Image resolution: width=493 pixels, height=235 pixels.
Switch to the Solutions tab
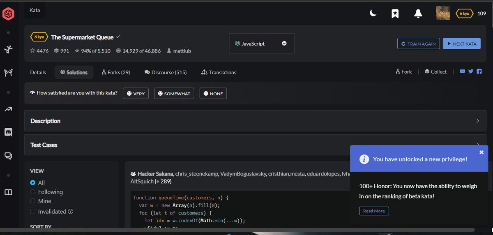point(74,72)
